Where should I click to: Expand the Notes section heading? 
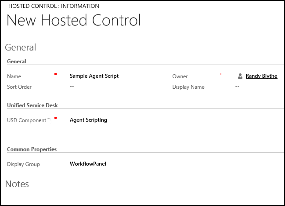point(17,184)
